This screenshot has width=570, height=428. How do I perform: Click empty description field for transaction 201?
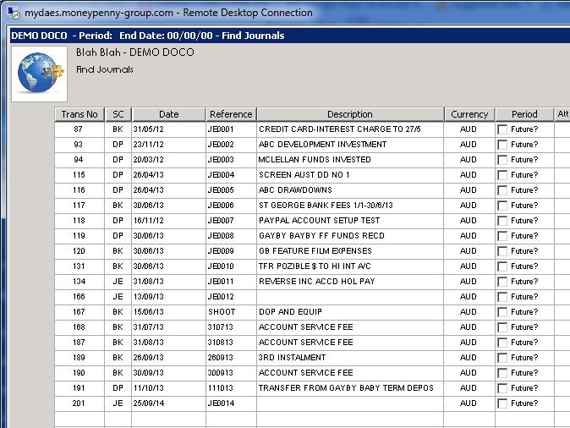pyautogui.click(x=350, y=403)
